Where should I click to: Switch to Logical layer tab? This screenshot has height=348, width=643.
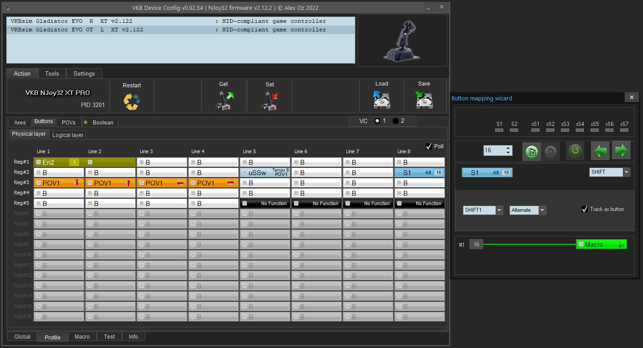[x=68, y=135]
